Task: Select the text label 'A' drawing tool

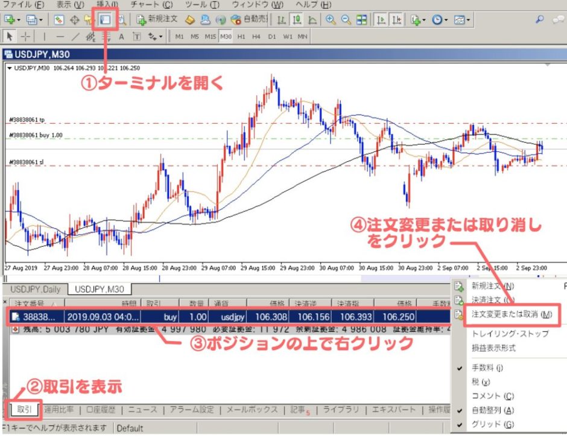Action: coord(121,36)
